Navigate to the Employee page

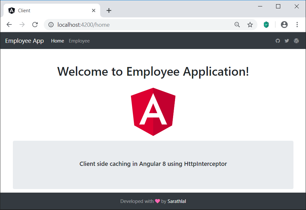click(x=79, y=41)
